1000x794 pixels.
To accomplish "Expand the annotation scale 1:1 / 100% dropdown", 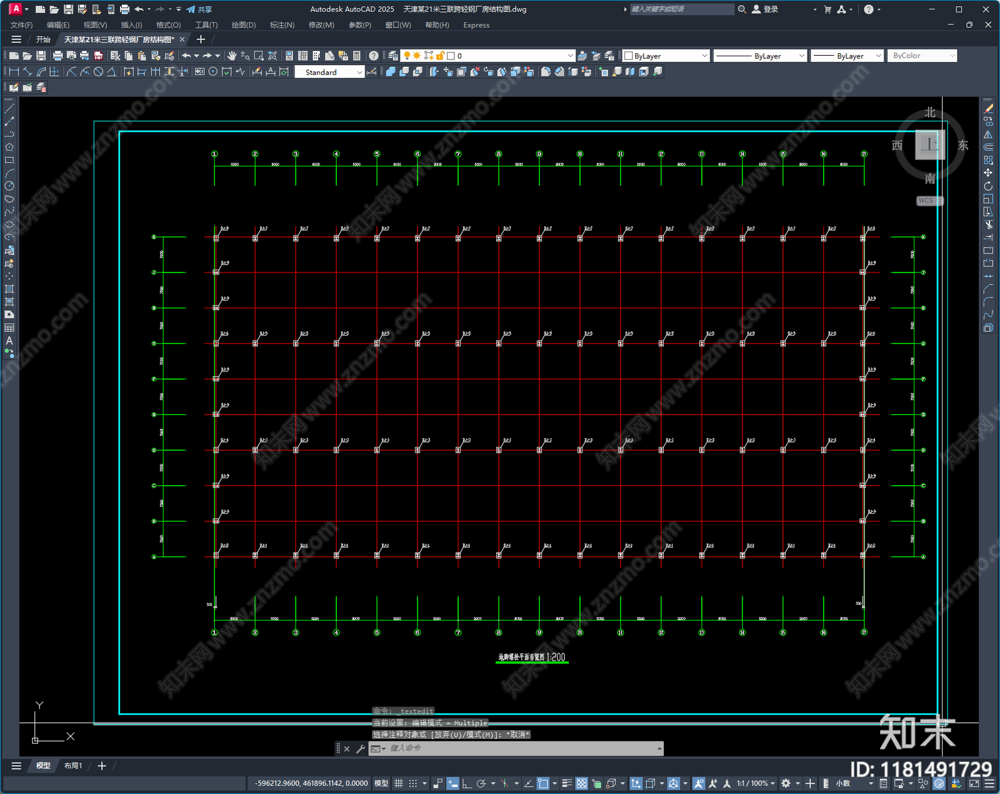I will coord(756,783).
